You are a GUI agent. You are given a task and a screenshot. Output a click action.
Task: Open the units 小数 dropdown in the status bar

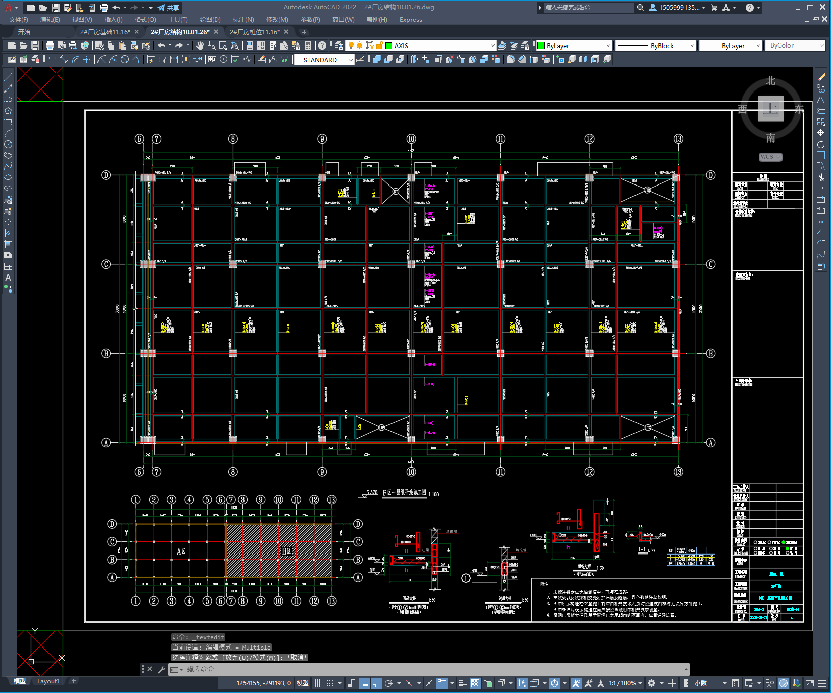coord(711,683)
